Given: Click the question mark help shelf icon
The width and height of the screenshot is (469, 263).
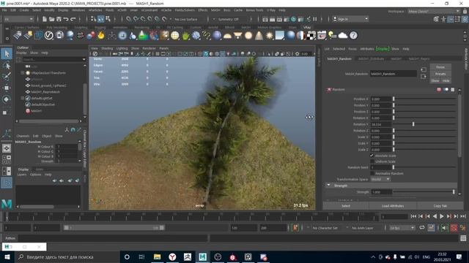Looking at the screenshot, I should pyautogui.click(x=353, y=36).
